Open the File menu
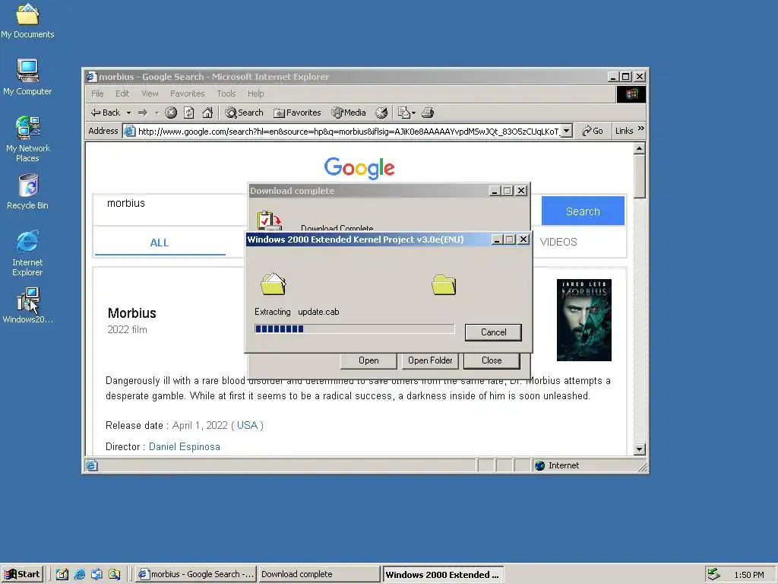This screenshot has height=584, width=778. 97,94
